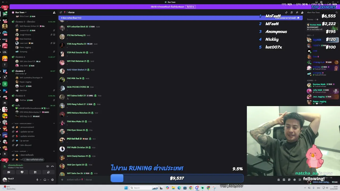
Task: Open profile of 1712 Nui DeYoung 25
Action: click(x=76, y=35)
